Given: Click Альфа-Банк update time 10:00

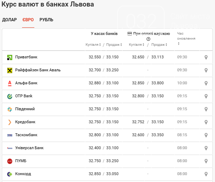Looking at the screenshot, I should [182, 83].
